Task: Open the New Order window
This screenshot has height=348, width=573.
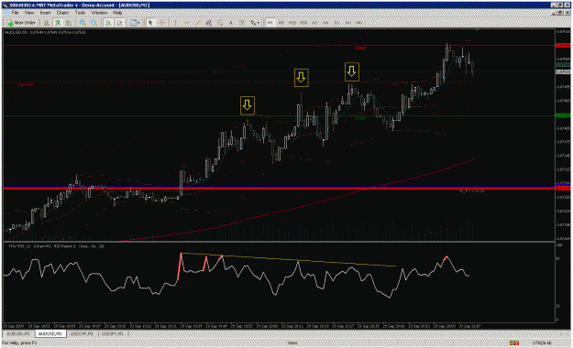Action: (x=21, y=23)
